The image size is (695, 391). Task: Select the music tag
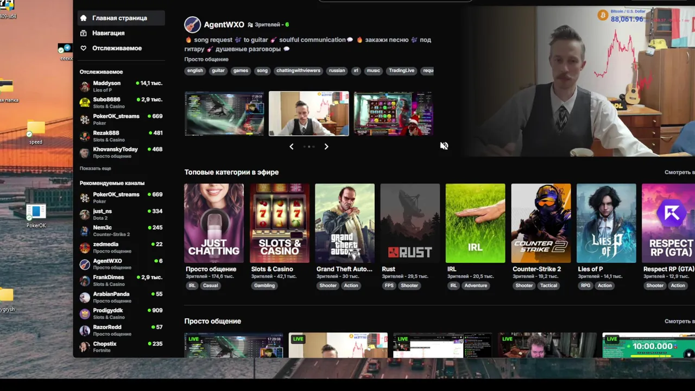click(374, 71)
